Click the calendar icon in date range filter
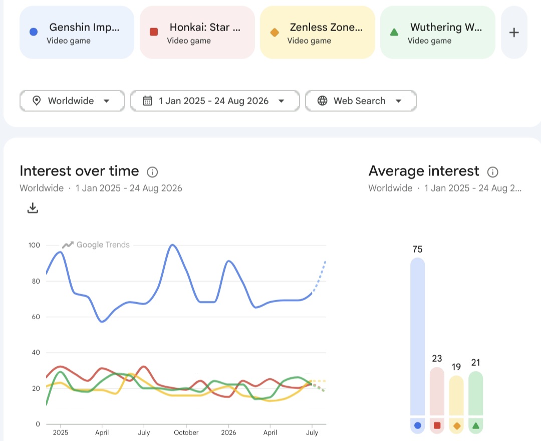541x441 pixels. coord(147,101)
